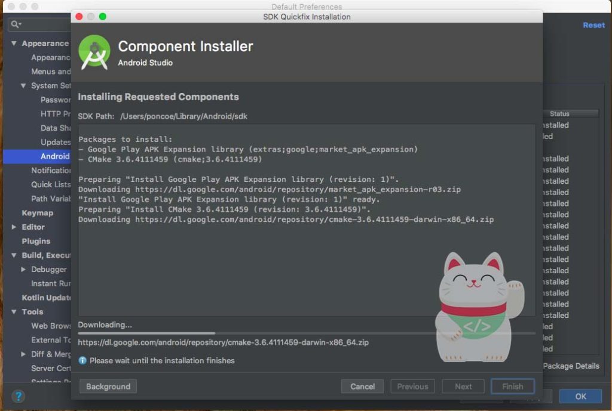Click the cmake download URL below progress bar

(224, 342)
